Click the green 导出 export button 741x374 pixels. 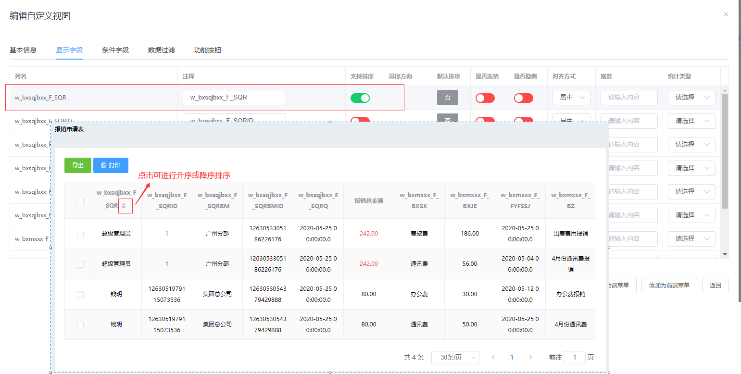pos(78,165)
